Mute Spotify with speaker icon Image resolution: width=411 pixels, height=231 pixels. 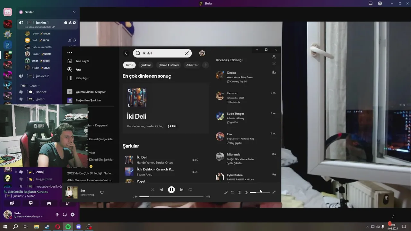tap(246, 193)
